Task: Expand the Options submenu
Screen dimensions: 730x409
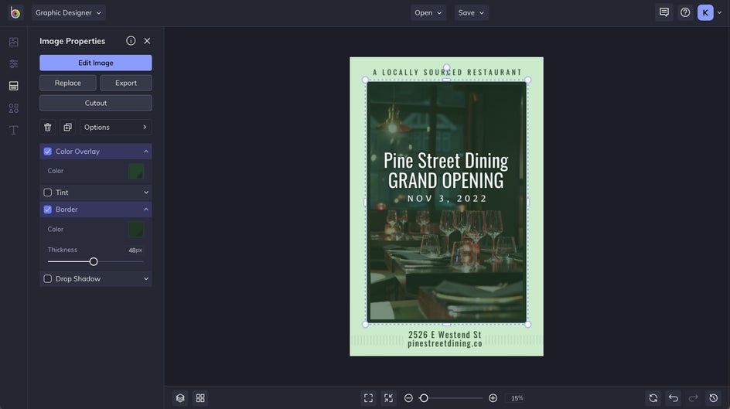Action: point(115,127)
